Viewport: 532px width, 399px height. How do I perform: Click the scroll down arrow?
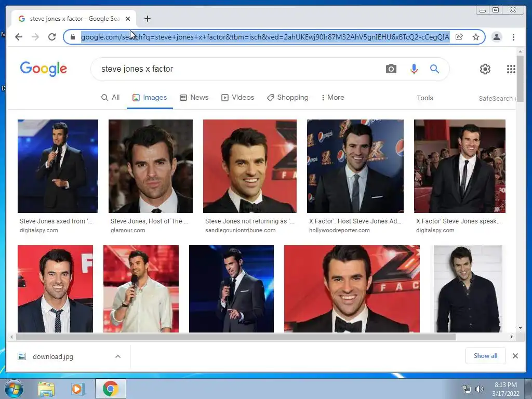[x=520, y=328]
